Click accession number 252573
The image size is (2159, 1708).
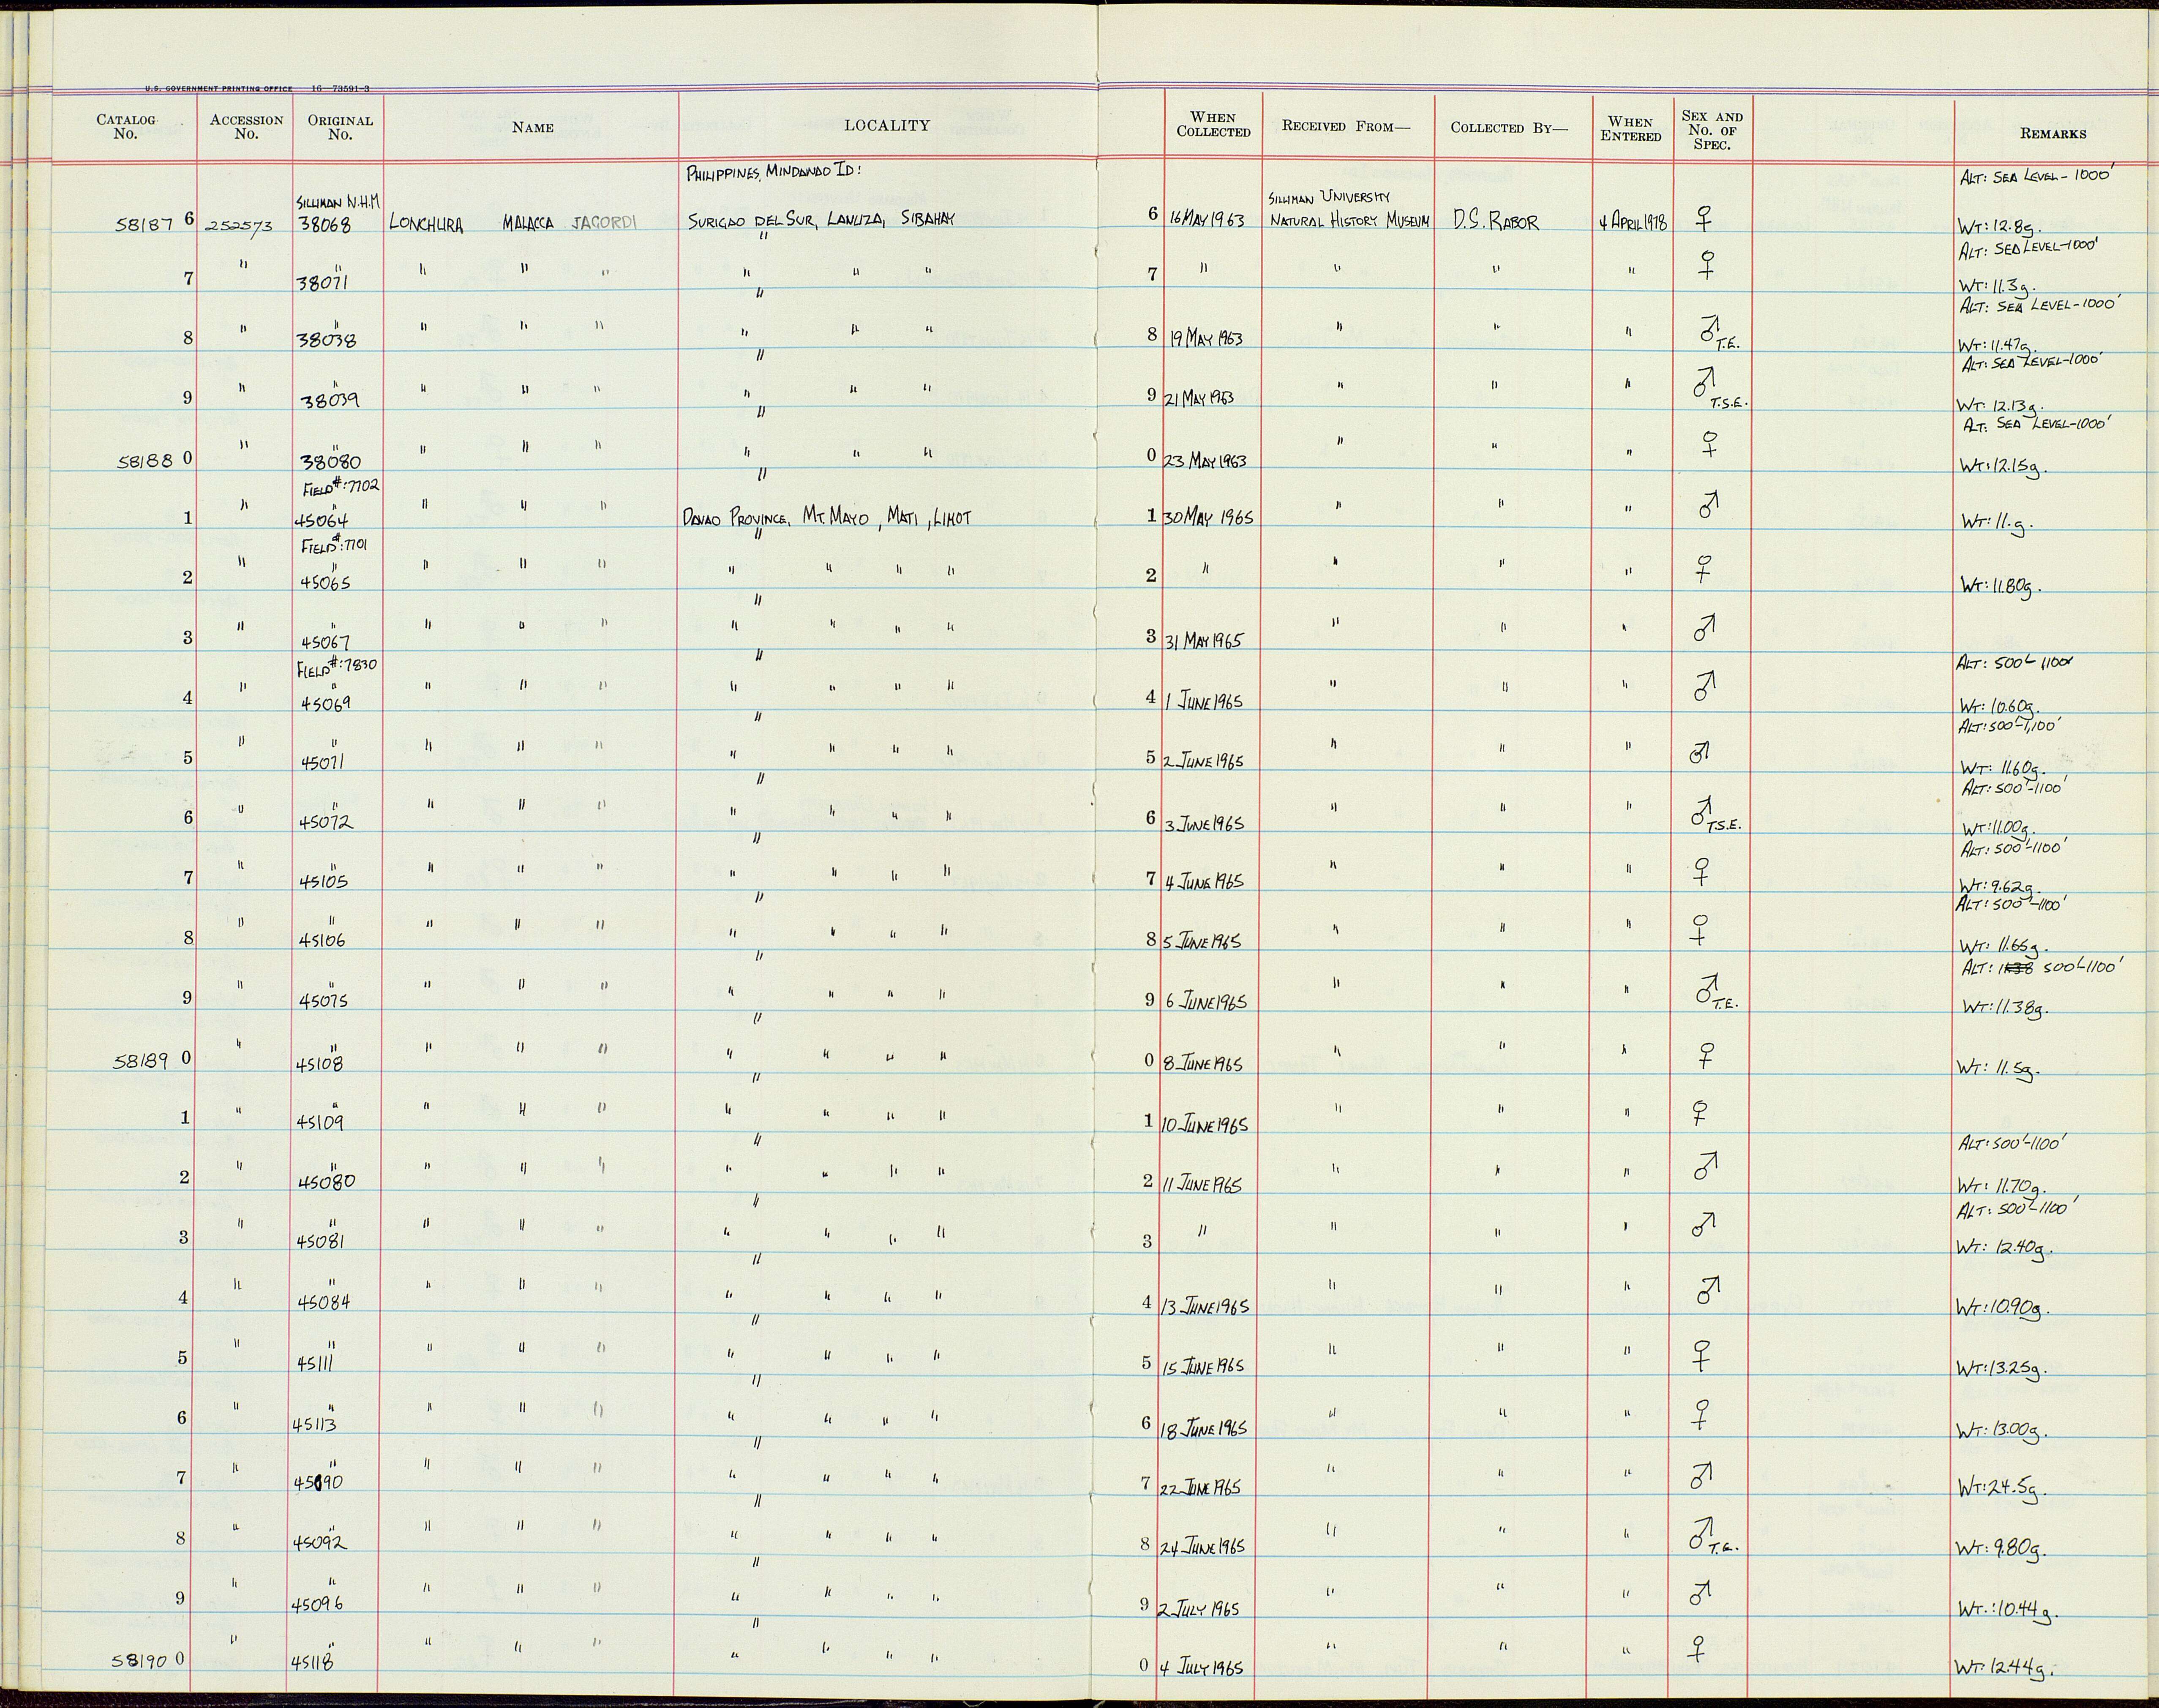coord(240,226)
